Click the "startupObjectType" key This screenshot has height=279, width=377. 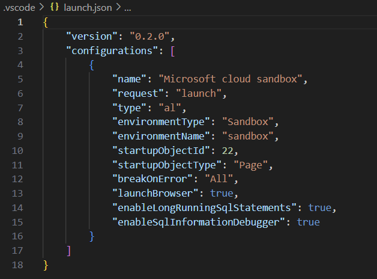click(167, 165)
